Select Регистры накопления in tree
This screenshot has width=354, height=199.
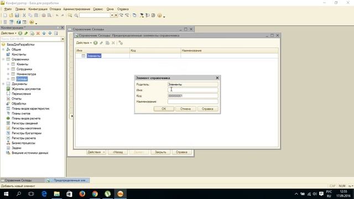27,128
